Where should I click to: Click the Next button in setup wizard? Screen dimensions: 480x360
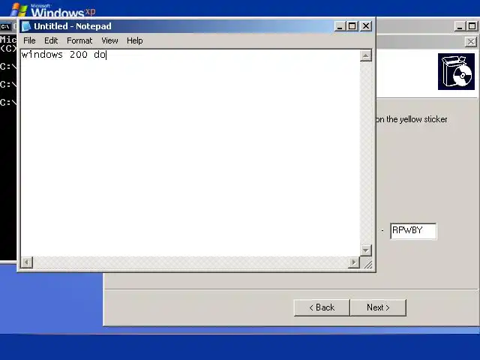click(x=378, y=307)
